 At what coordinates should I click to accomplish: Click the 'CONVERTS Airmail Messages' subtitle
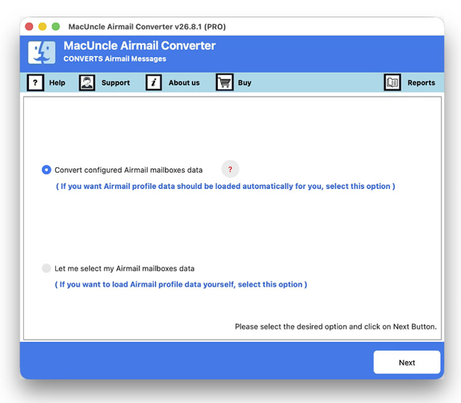point(115,59)
